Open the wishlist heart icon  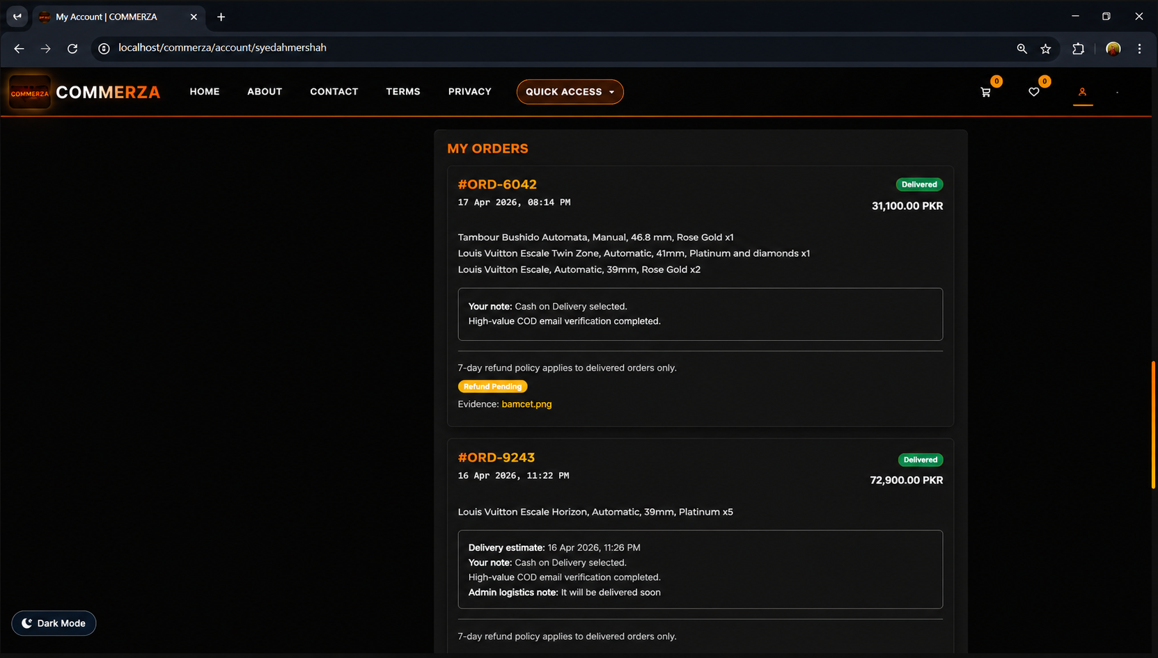tap(1033, 92)
